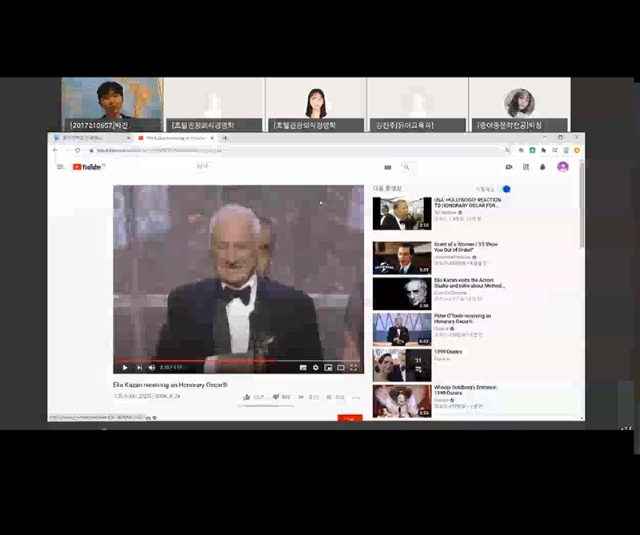This screenshot has height=535, width=640.
Task: Switch to miniplayer mode
Action: [x=328, y=368]
